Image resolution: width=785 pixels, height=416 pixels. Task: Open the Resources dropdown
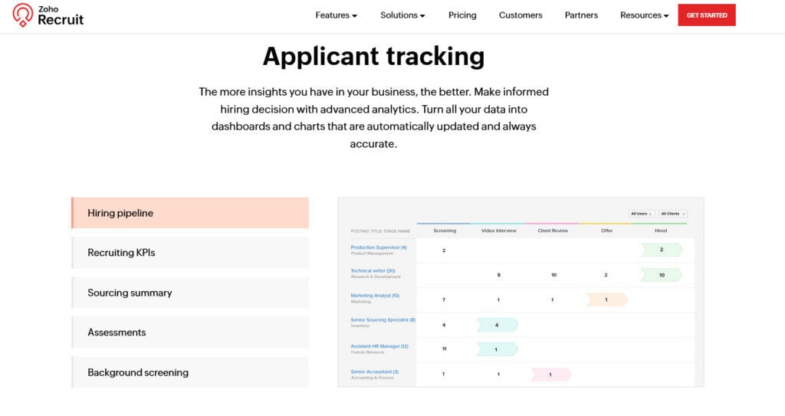[x=644, y=15]
